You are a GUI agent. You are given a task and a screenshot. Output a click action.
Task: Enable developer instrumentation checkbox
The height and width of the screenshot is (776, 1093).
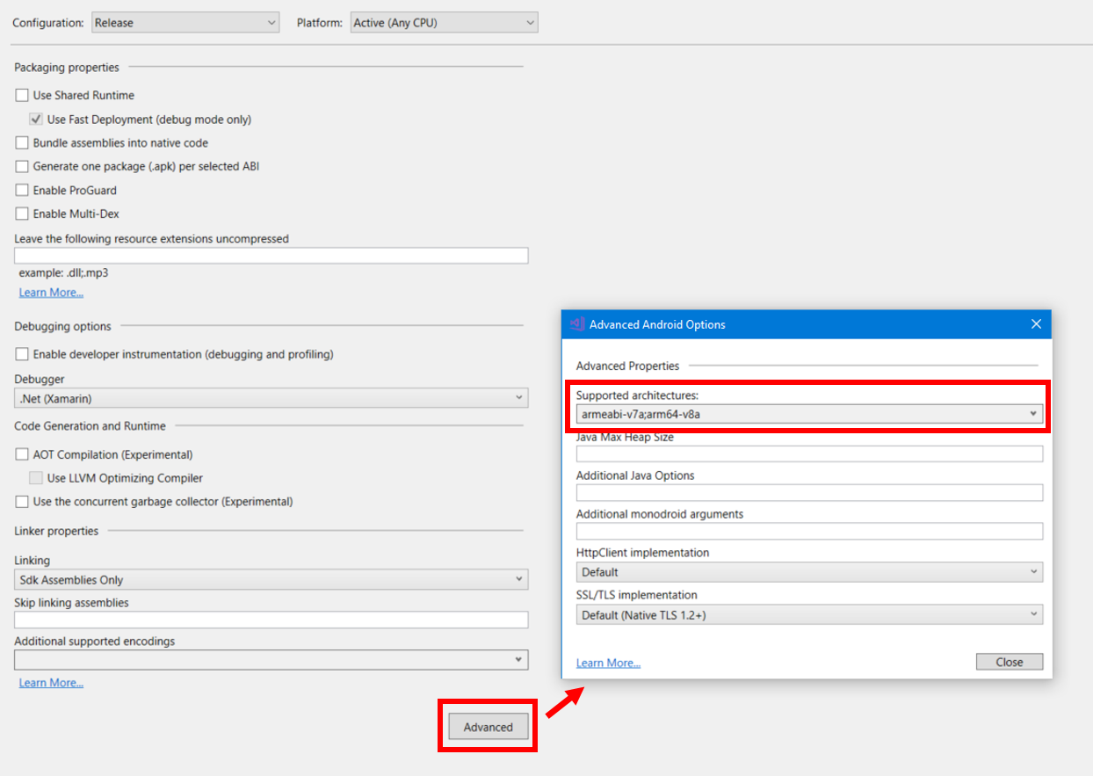(22, 355)
